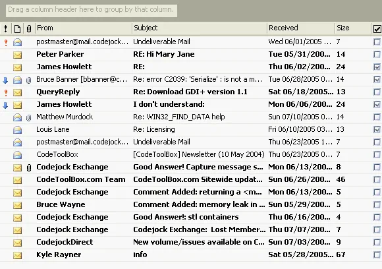Sort messages by the Subject column header
Viewport: 382px width, 269px height.
200,28
